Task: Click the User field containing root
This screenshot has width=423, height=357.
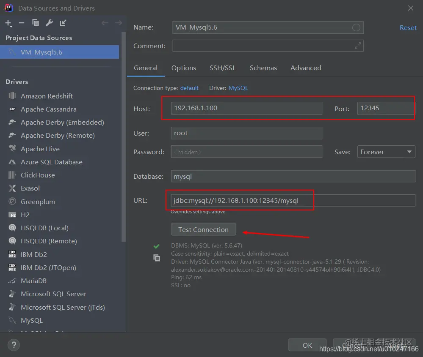Action: (x=246, y=133)
